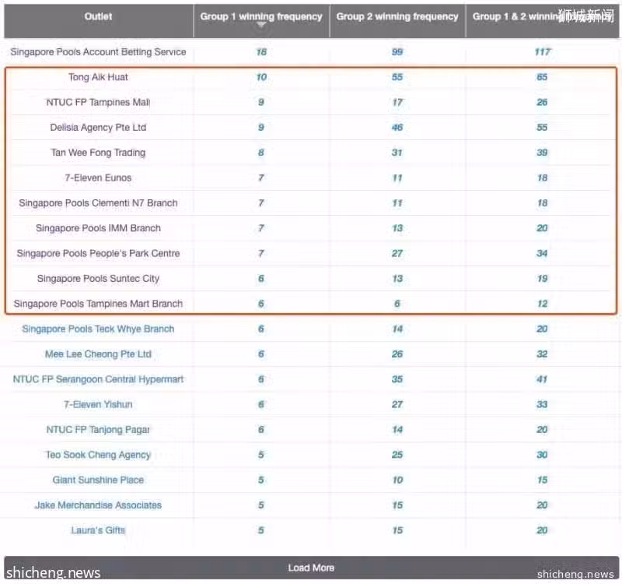Click Group 2 value 25 for Teo Sook Cheng Agency
622x584 pixels.
point(397,455)
